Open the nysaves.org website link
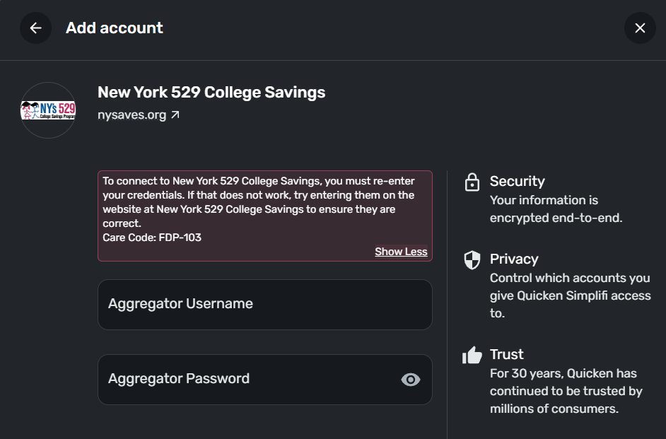Viewport: 666px width, 439px height. pyautogui.click(x=132, y=115)
